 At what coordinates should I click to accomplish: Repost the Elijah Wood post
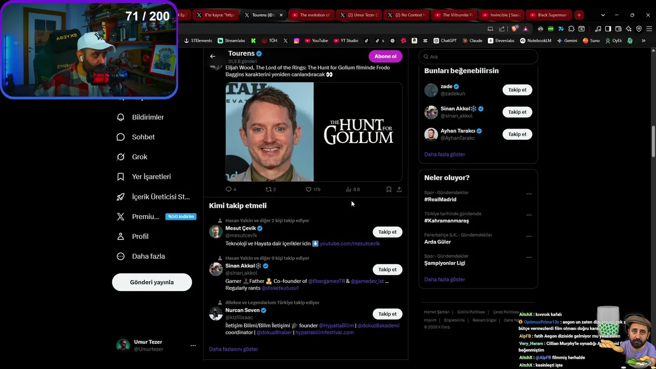(x=270, y=190)
